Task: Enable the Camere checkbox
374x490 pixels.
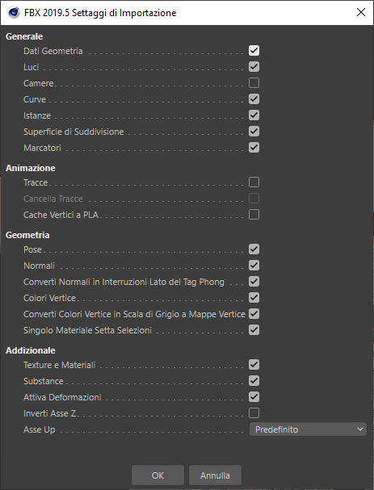Action: click(x=254, y=83)
